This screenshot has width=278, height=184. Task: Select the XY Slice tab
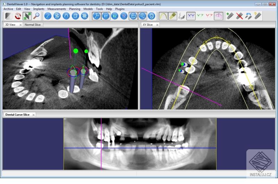coord(147,25)
